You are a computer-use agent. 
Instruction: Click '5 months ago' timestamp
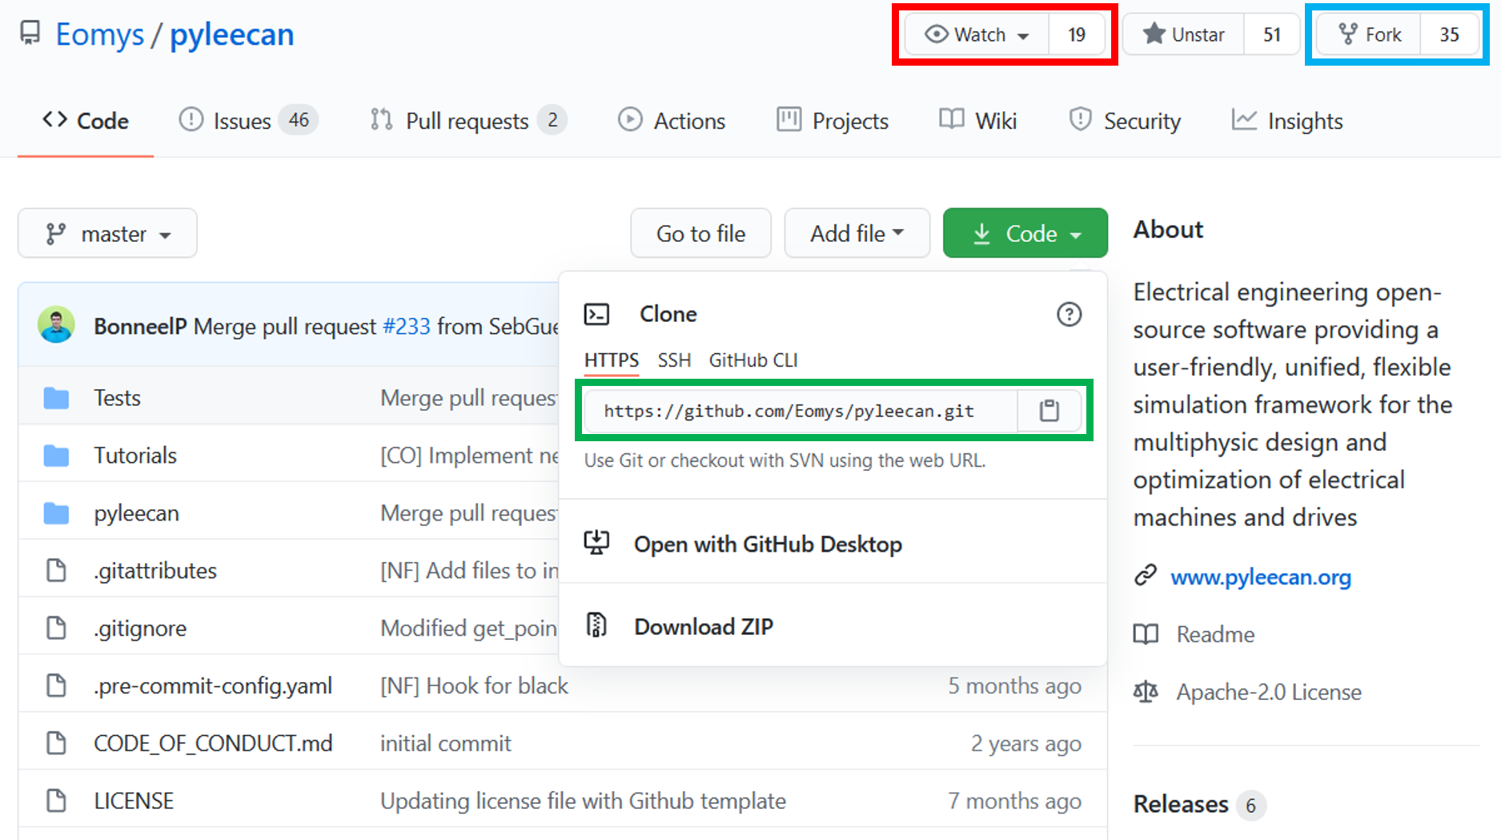[1014, 685]
